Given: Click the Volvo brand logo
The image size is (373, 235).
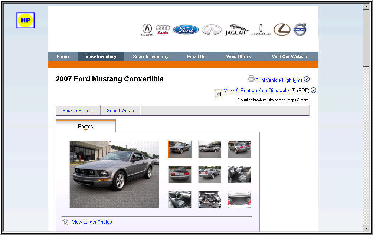Looking at the screenshot, I should 300,30.
